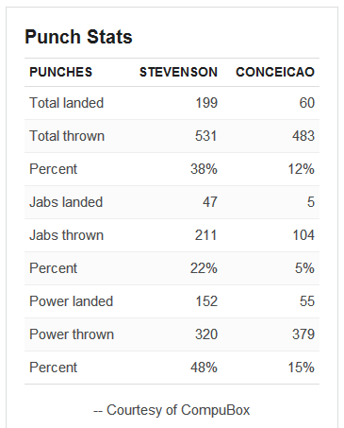Click the CONCEICAO column header

click(275, 72)
